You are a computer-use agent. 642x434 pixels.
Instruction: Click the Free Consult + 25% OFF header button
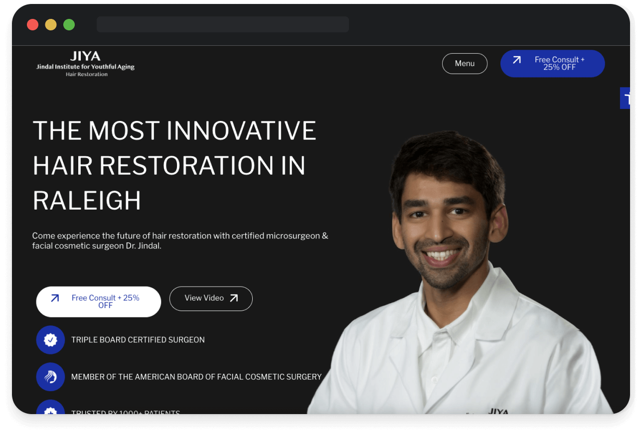pyautogui.click(x=552, y=63)
